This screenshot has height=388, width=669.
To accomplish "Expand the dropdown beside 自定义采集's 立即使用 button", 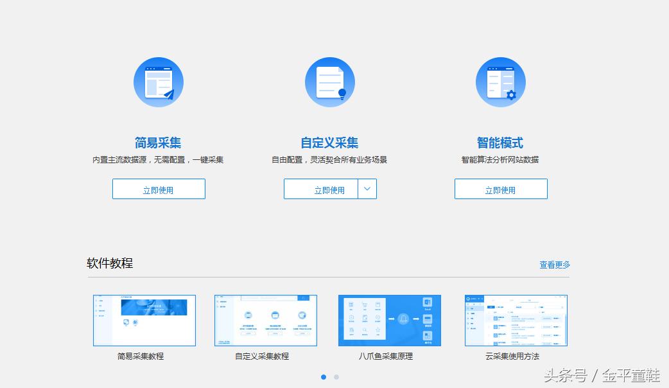I will (367, 188).
